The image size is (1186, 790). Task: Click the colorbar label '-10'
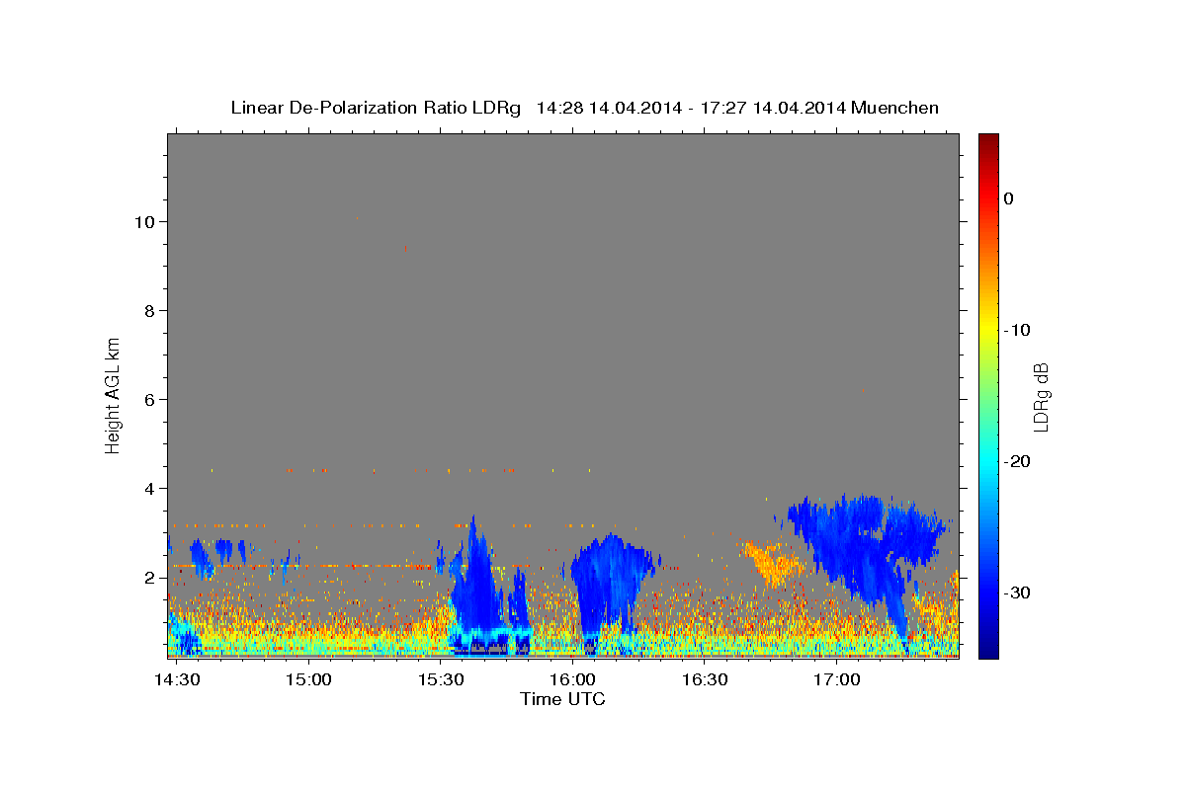(1018, 330)
